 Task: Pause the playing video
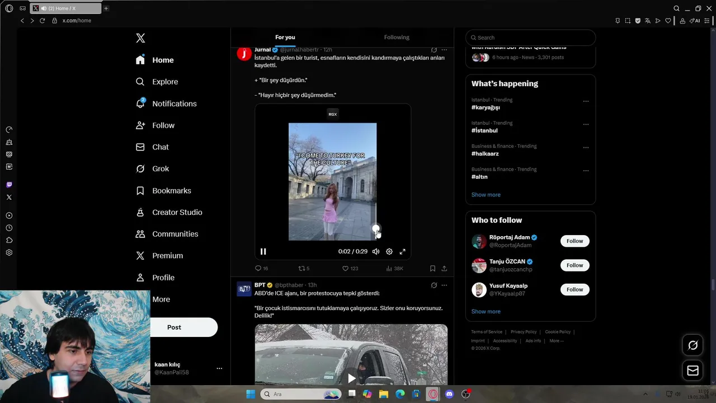[263, 252]
